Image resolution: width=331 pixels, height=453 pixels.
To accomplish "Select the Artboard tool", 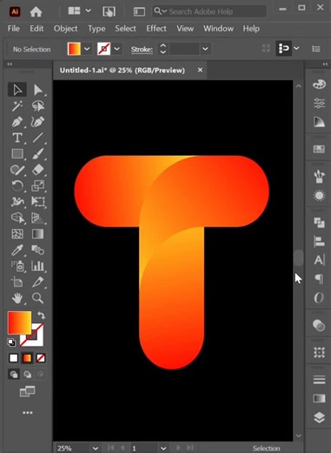I will pyautogui.click(x=17, y=282).
